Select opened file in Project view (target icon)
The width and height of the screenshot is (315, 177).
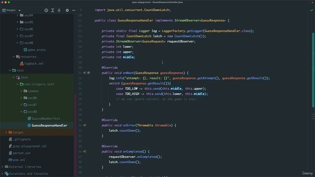tap(46, 10)
